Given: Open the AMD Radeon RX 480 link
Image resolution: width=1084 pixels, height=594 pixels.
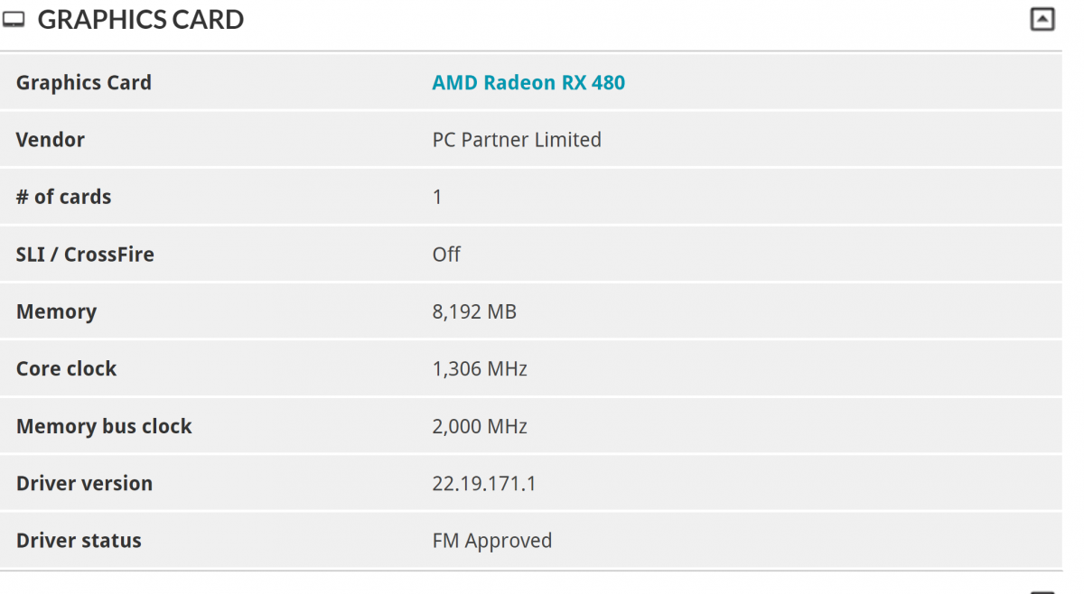Looking at the screenshot, I should coord(528,83).
